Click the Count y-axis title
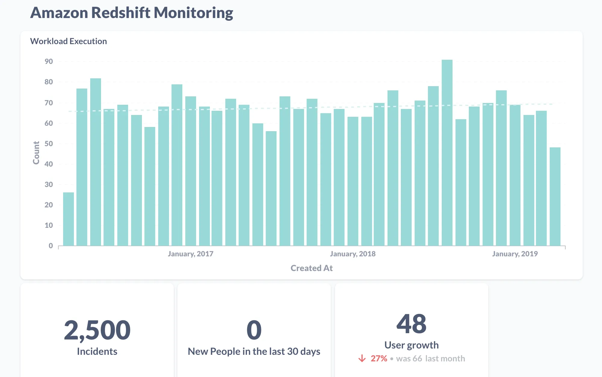Screen dimensions: 602x377 point(36,153)
